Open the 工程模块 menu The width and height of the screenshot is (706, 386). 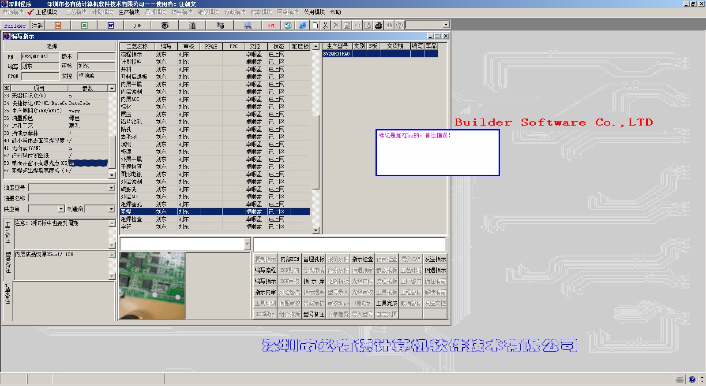coord(47,12)
